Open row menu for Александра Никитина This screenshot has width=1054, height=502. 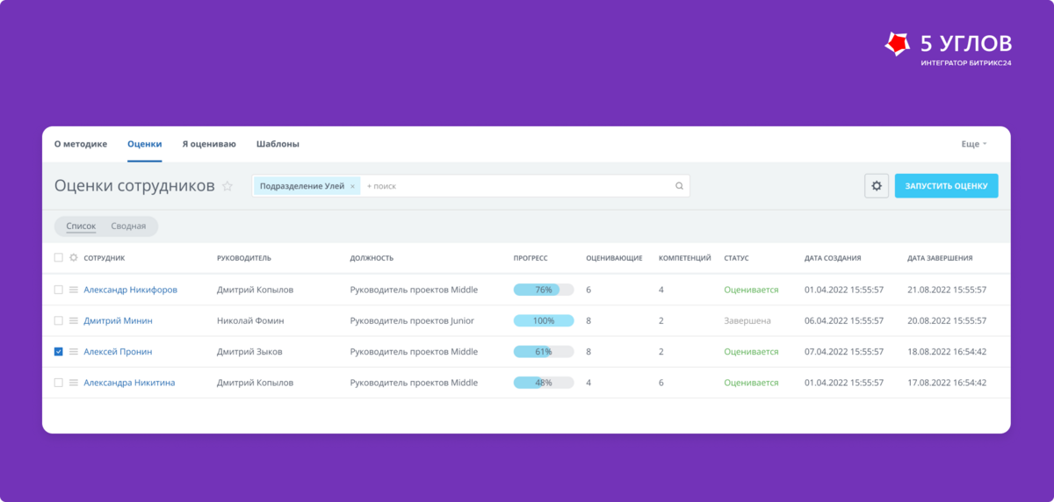click(74, 383)
